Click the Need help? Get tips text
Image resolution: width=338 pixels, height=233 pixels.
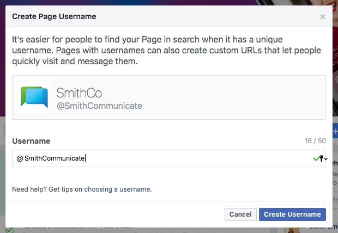[47, 189]
